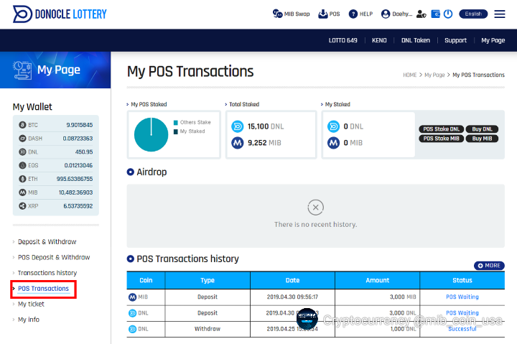Open the English language selector
The width and height of the screenshot is (517, 344).
tap(472, 14)
